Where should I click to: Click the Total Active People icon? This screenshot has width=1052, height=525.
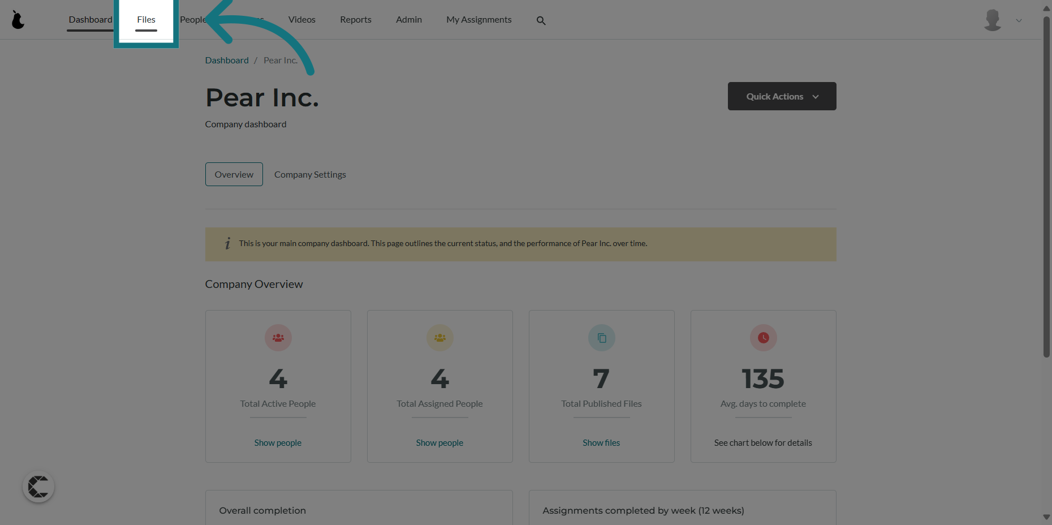(278, 338)
